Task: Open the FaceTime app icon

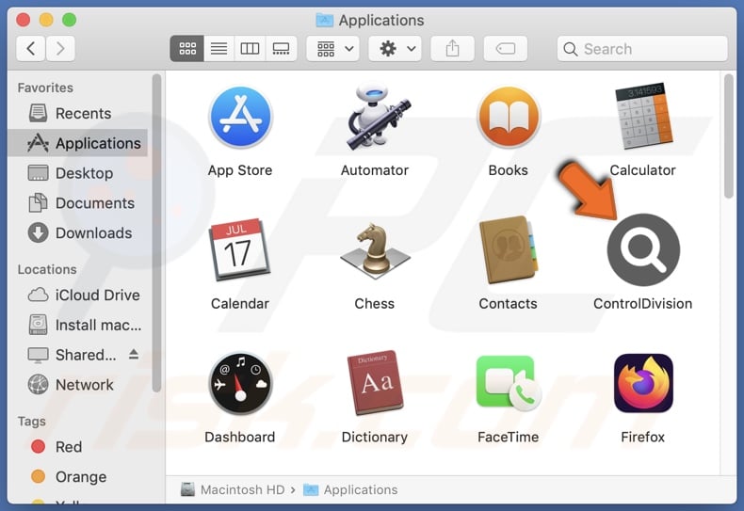Action: tap(509, 384)
